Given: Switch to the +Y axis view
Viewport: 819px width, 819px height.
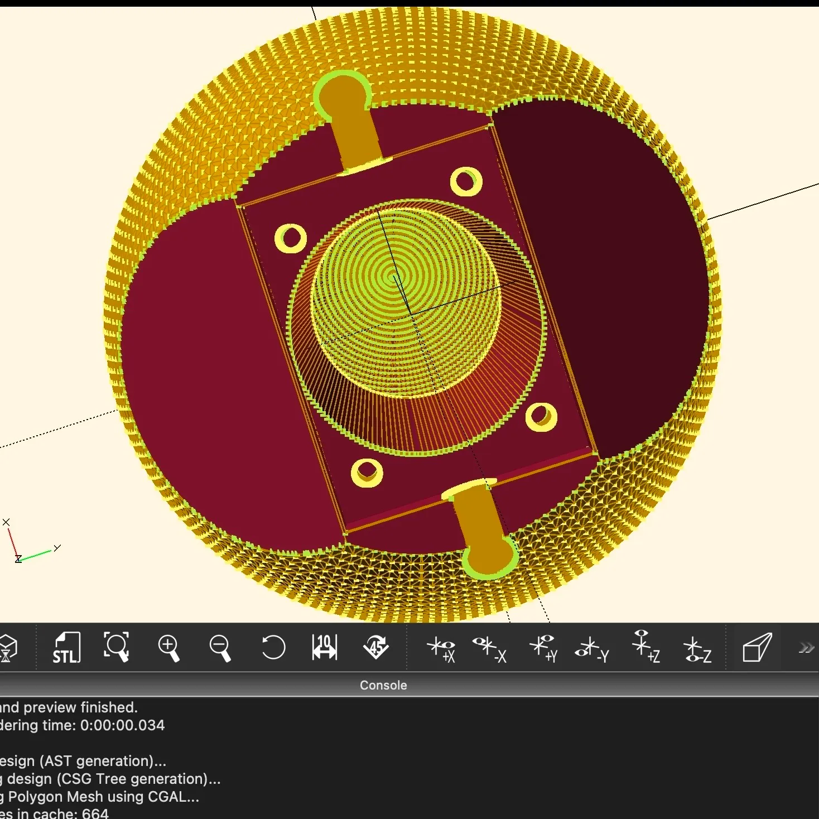Looking at the screenshot, I should point(543,649).
